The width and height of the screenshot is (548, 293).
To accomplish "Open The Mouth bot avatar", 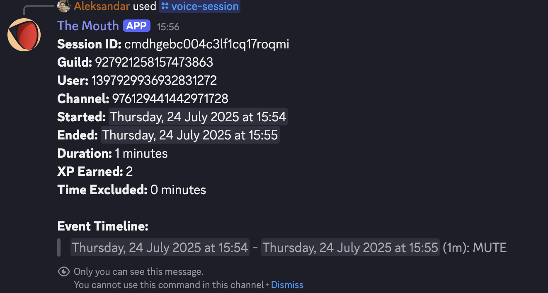I will pyautogui.click(x=24, y=35).
